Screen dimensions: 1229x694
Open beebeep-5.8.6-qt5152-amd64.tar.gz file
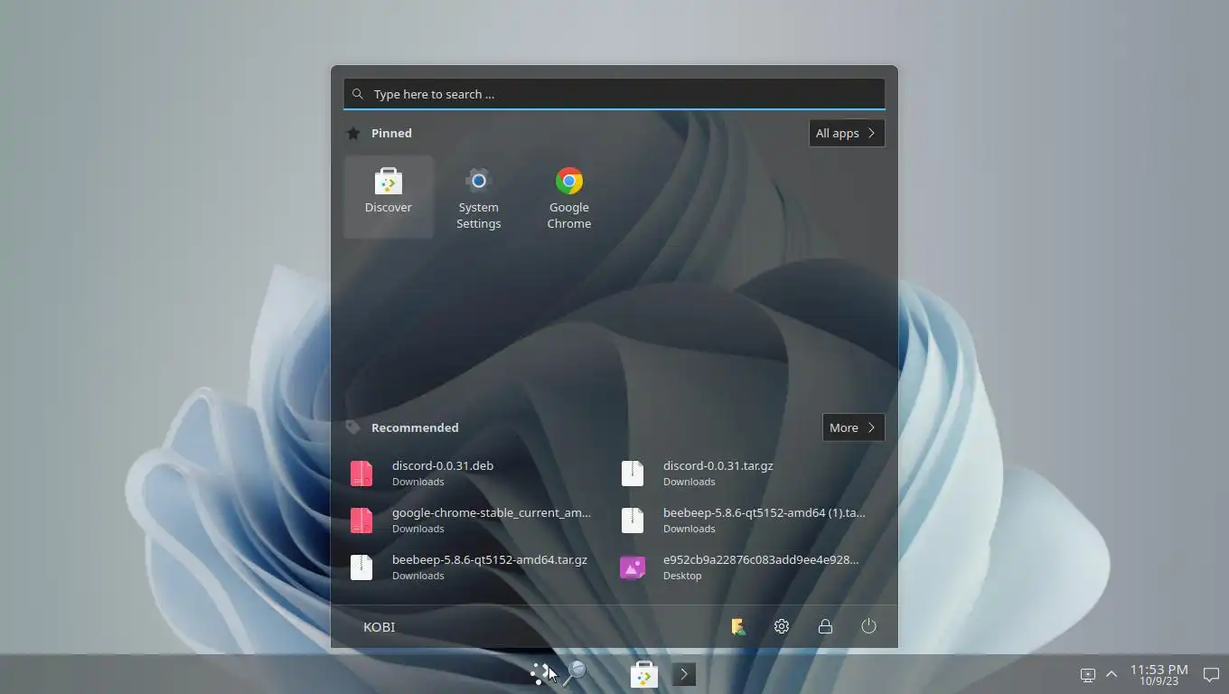pyautogui.click(x=479, y=567)
